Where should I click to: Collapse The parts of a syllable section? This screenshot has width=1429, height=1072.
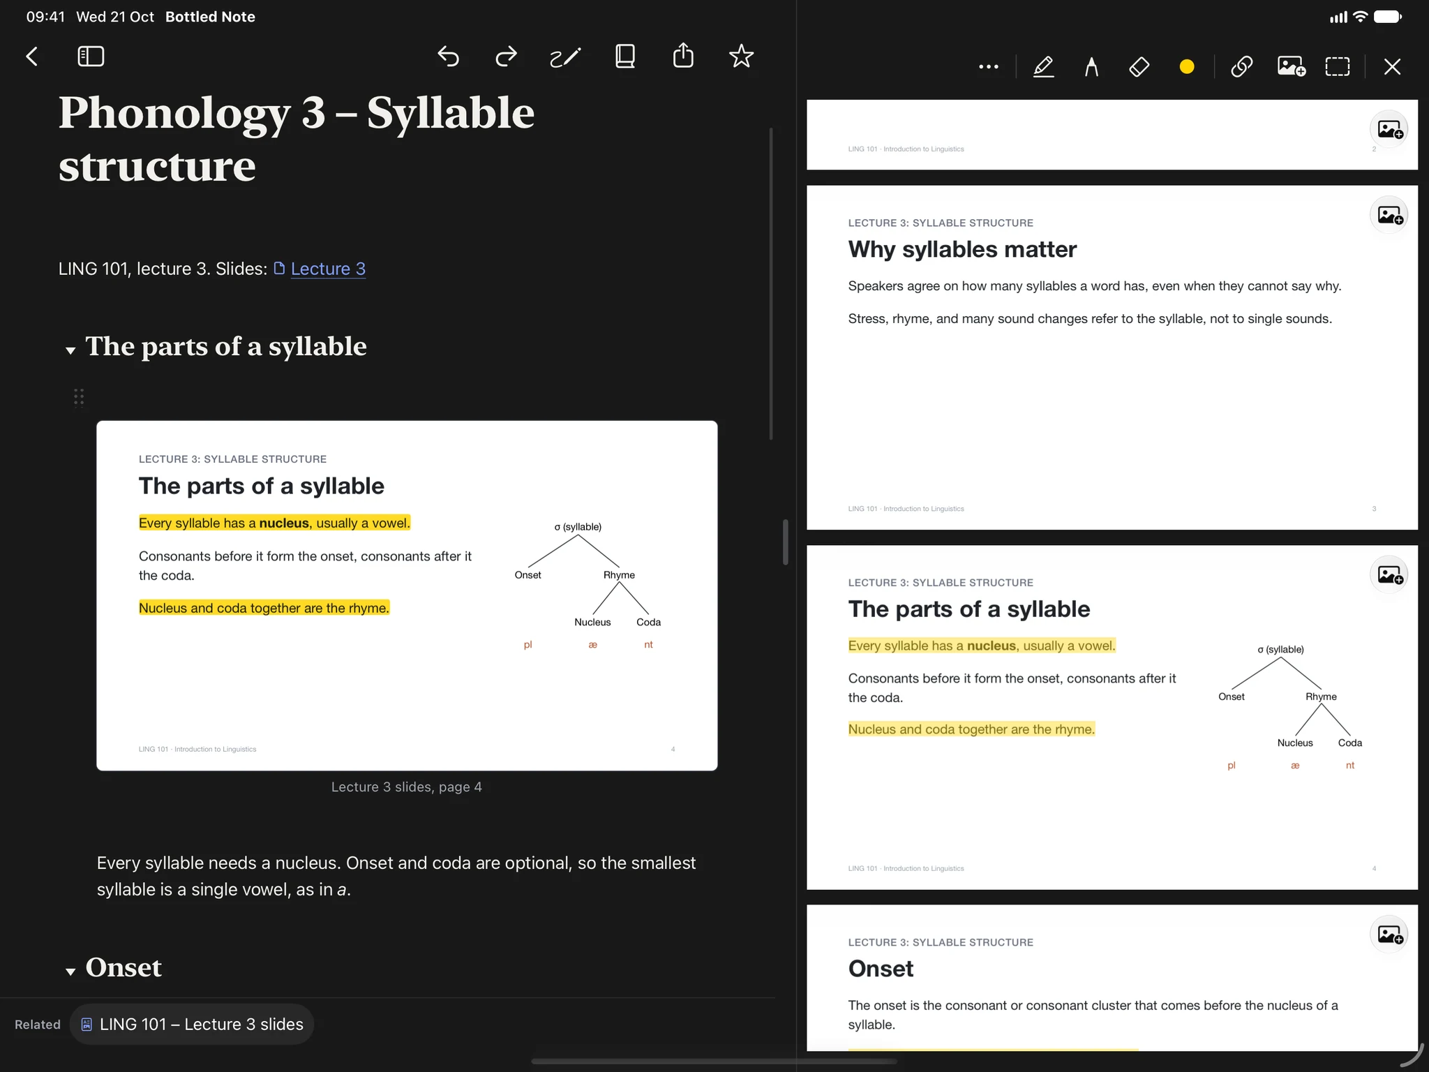(70, 350)
